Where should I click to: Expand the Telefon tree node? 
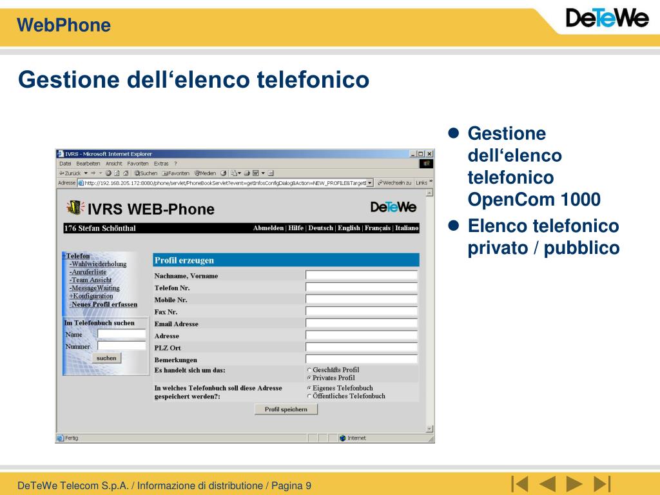click(x=76, y=256)
